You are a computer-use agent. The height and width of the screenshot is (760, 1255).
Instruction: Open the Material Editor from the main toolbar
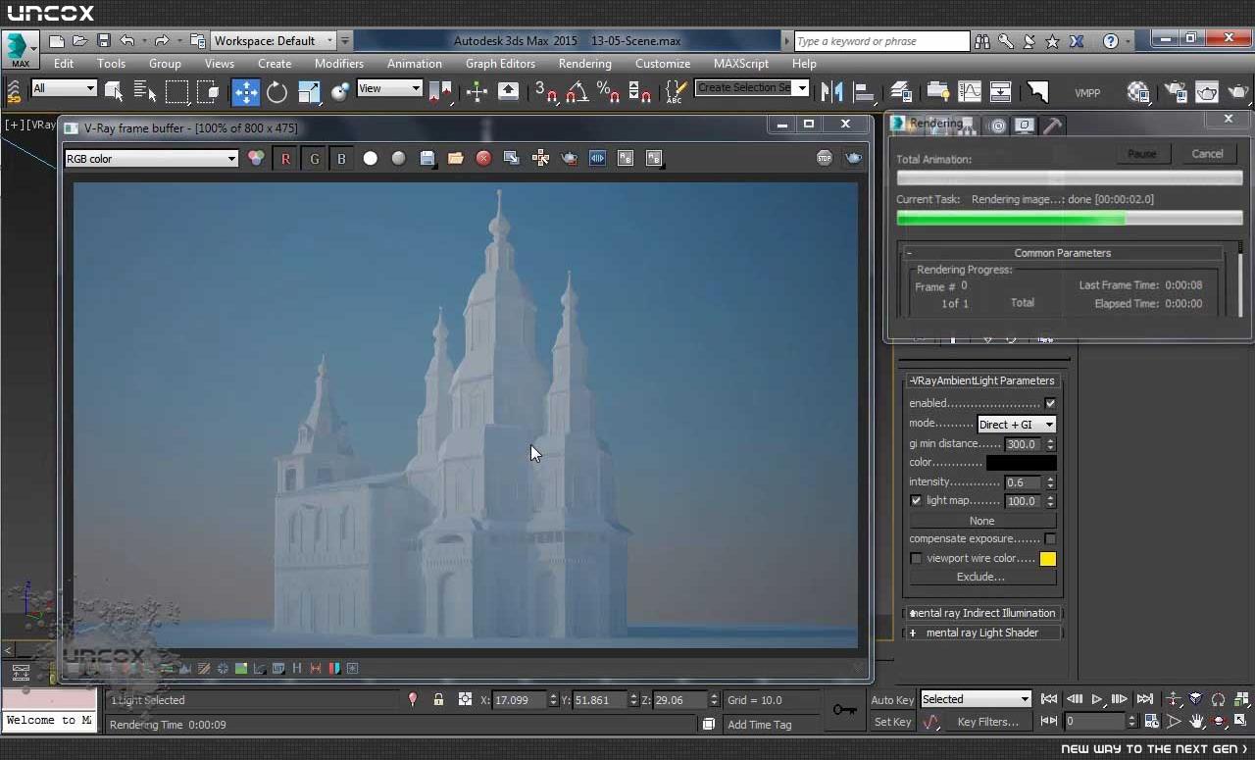[1138, 92]
